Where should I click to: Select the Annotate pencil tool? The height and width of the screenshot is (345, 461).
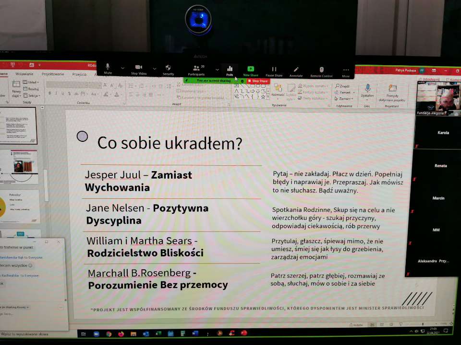pyautogui.click(x=296, y=71)
